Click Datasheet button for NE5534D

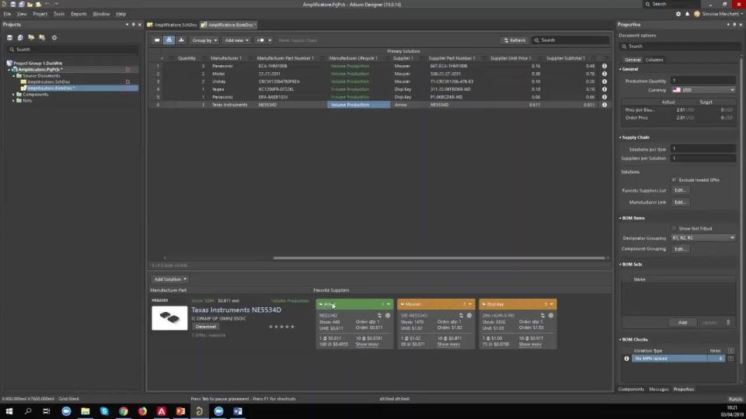[205, 327]
